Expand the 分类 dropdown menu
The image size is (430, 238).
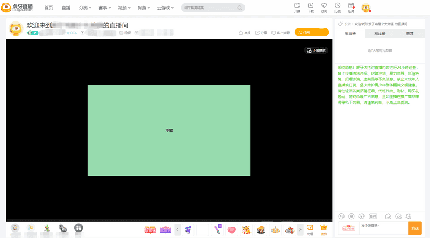click(85, 8)
